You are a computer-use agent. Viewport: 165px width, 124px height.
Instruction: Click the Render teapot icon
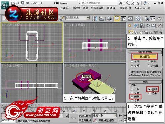click(x=159, y=18)
